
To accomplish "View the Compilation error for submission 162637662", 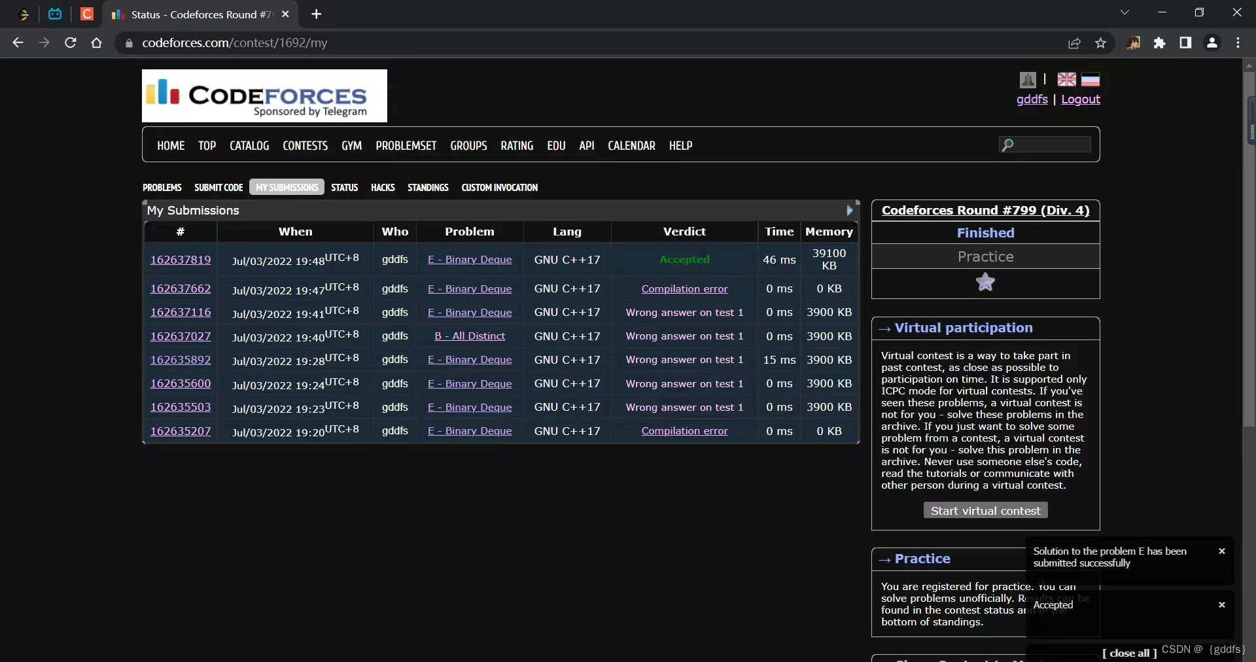I will (x=684, y=289).
